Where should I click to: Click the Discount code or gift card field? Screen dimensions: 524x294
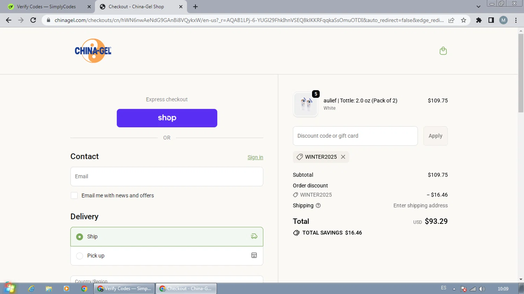pyautogui.click(x=355, y=136)
